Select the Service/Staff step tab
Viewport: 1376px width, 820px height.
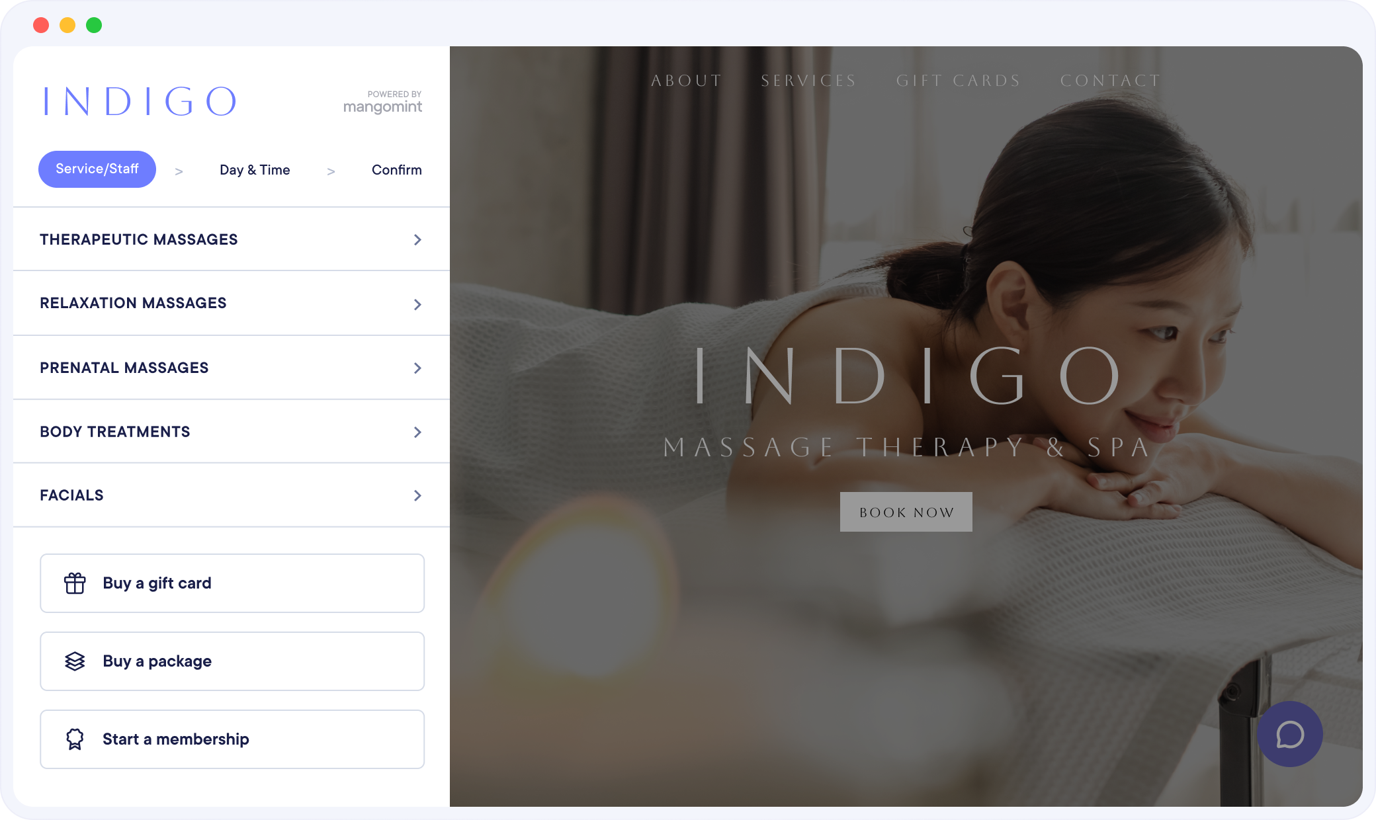coord(97,169)
